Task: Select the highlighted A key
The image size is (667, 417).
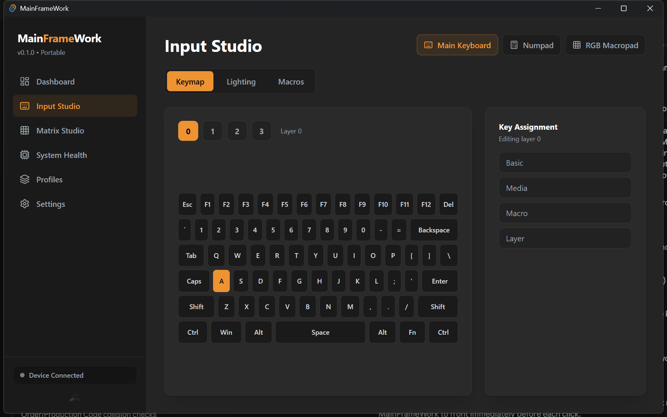Action: click(x=222, y=281)
